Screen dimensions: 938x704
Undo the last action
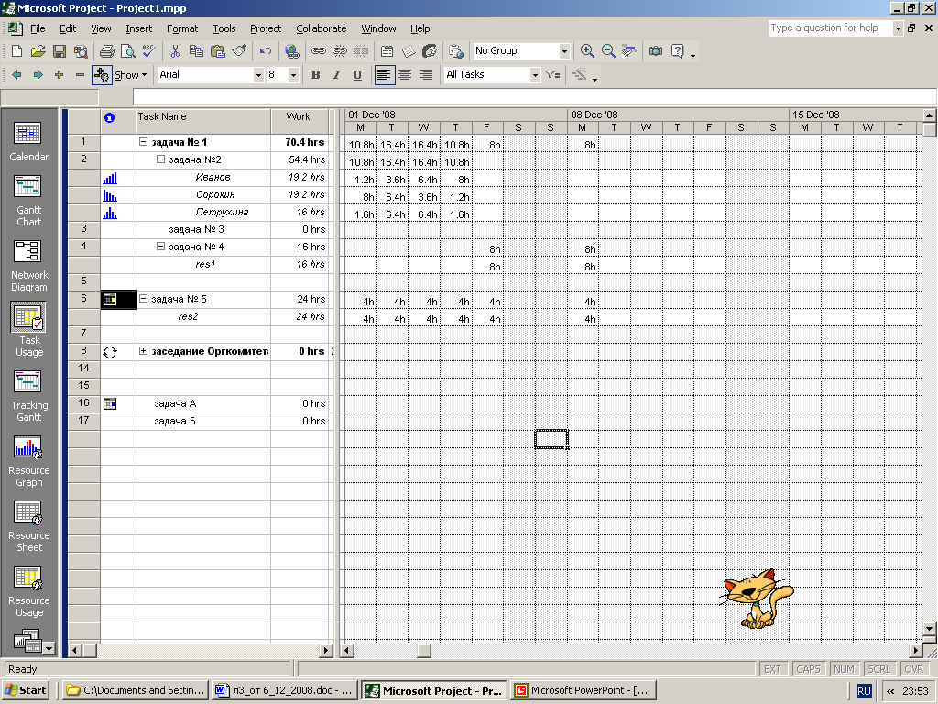pyautogui.click(x=266, y=51)
